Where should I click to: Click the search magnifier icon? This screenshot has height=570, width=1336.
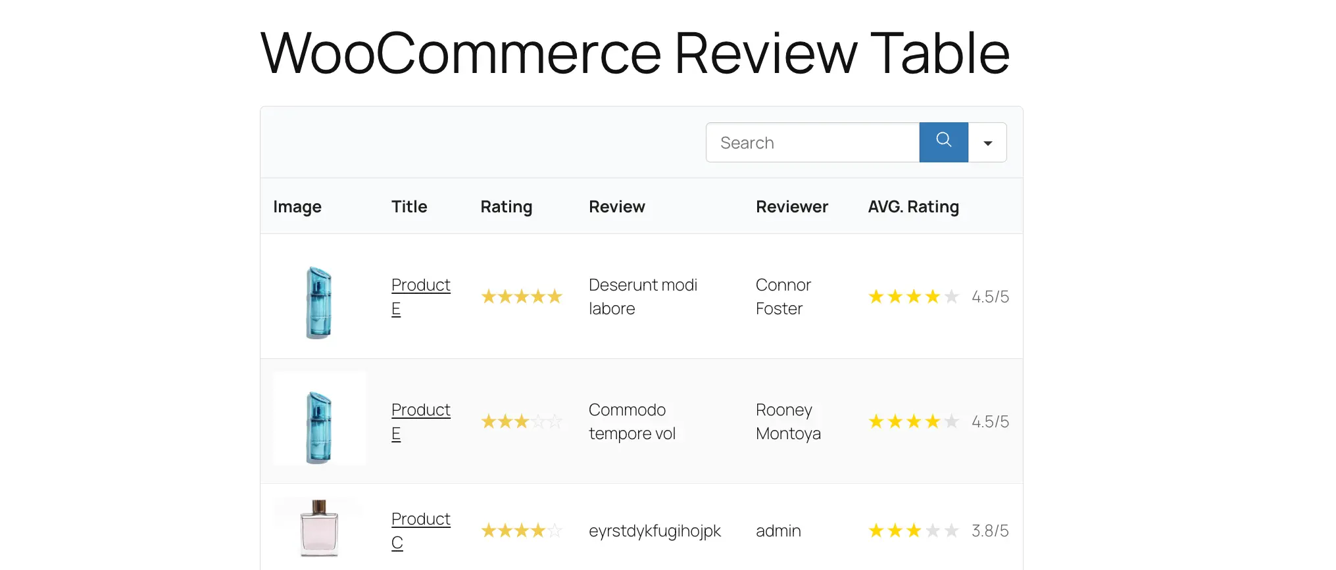point(943,142)
